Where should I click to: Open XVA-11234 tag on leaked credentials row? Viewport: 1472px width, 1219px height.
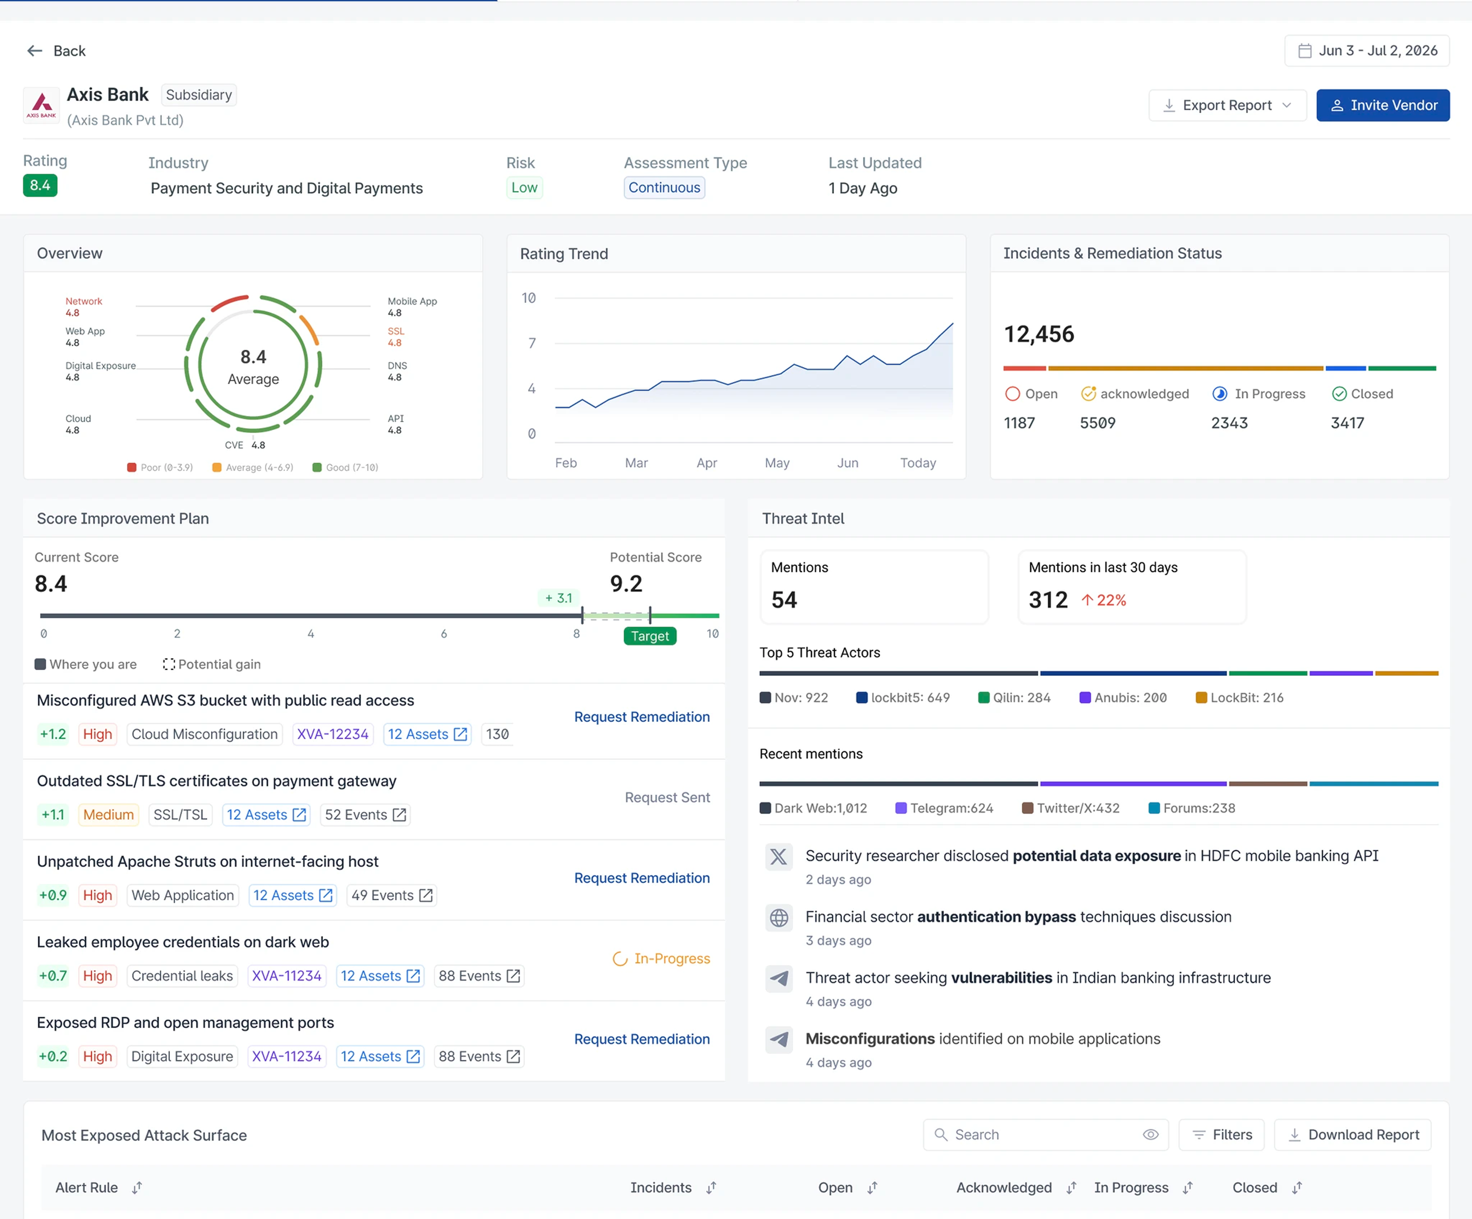(287, 976)
